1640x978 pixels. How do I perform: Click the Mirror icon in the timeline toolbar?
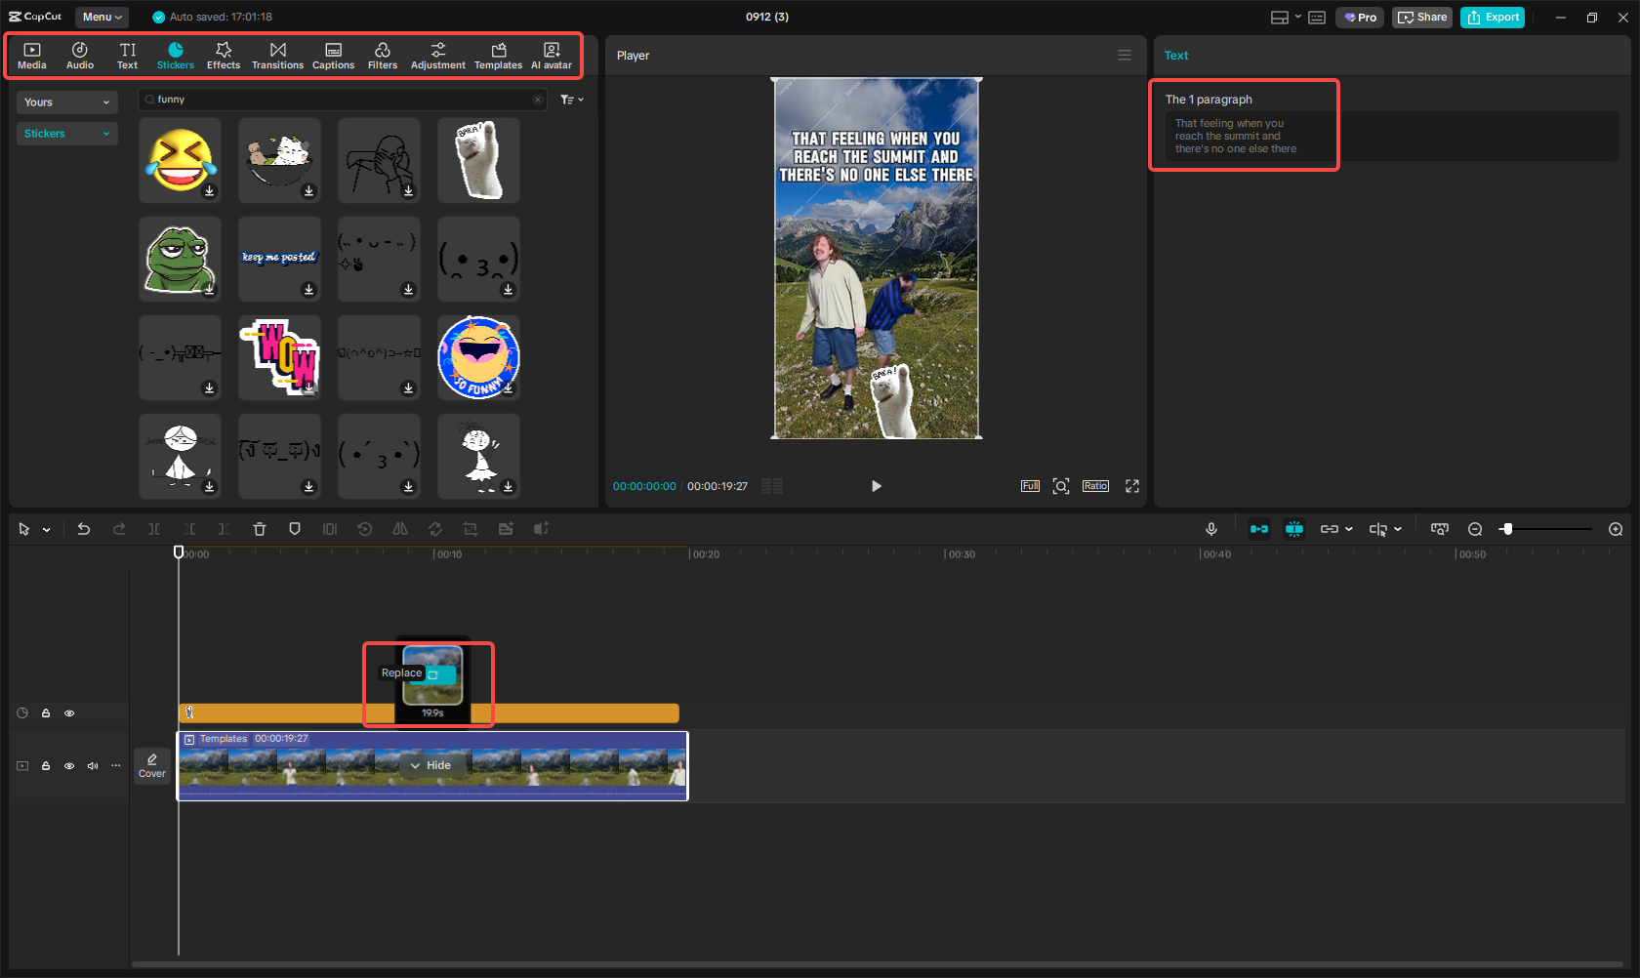(x=399, y=528)
